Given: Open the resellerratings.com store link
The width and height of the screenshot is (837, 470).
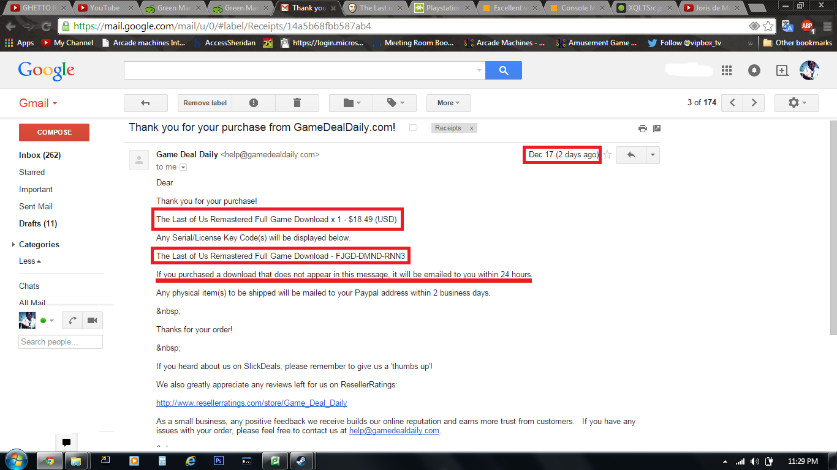Looking at the screenshot, I should click(x=252, y=403).
